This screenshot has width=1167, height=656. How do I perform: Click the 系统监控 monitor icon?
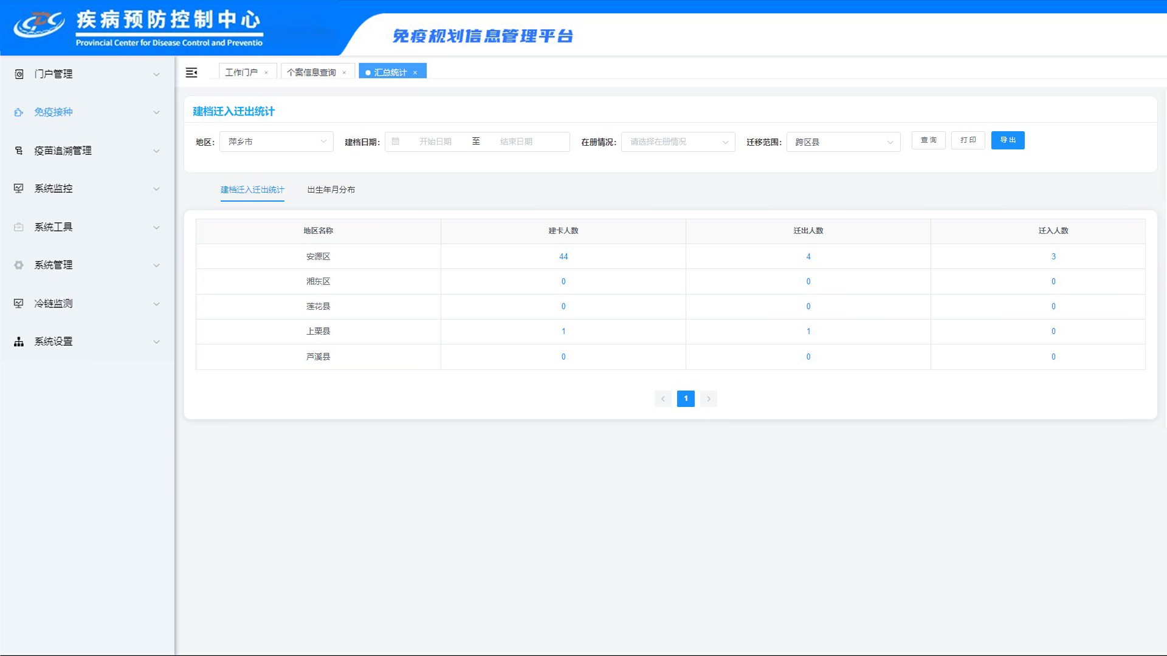(x=19, y=188)
